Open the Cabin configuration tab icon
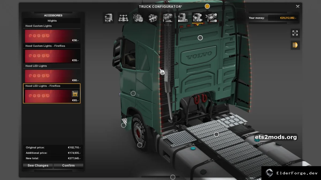 108,18
